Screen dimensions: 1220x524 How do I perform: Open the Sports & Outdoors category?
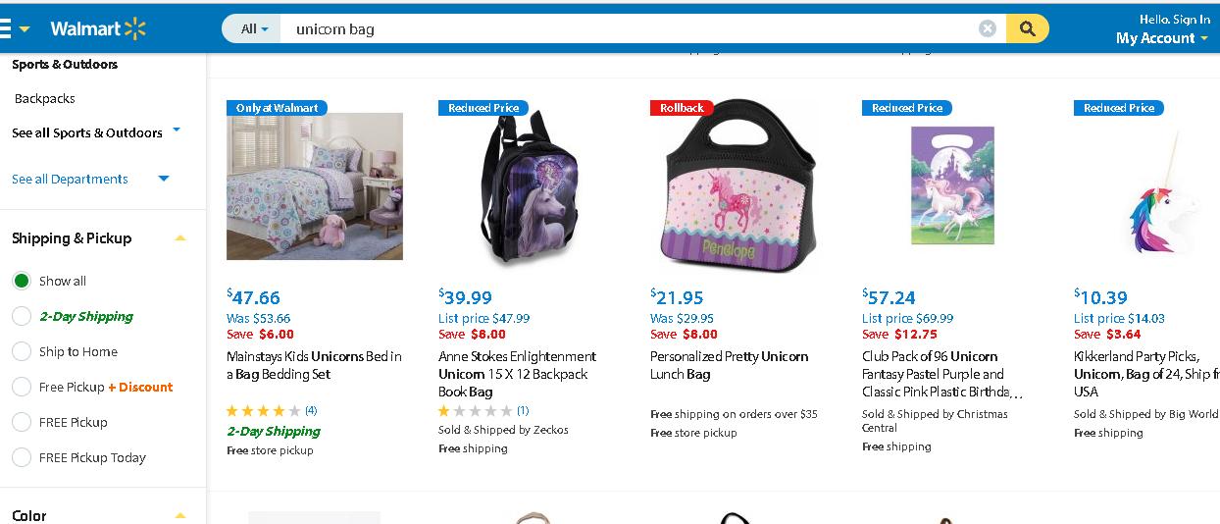(65, 64)
